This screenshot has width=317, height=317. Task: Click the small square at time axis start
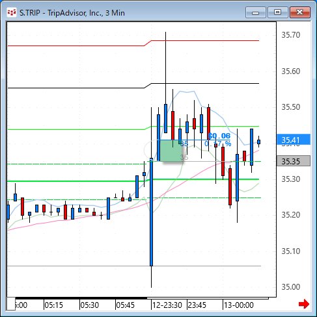tap(11, 303)
